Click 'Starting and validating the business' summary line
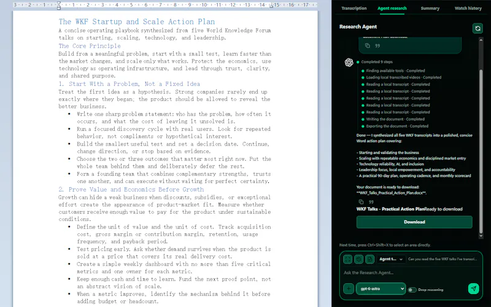The width and height of the screenshot is (491, 307). [x=389, y=153]
